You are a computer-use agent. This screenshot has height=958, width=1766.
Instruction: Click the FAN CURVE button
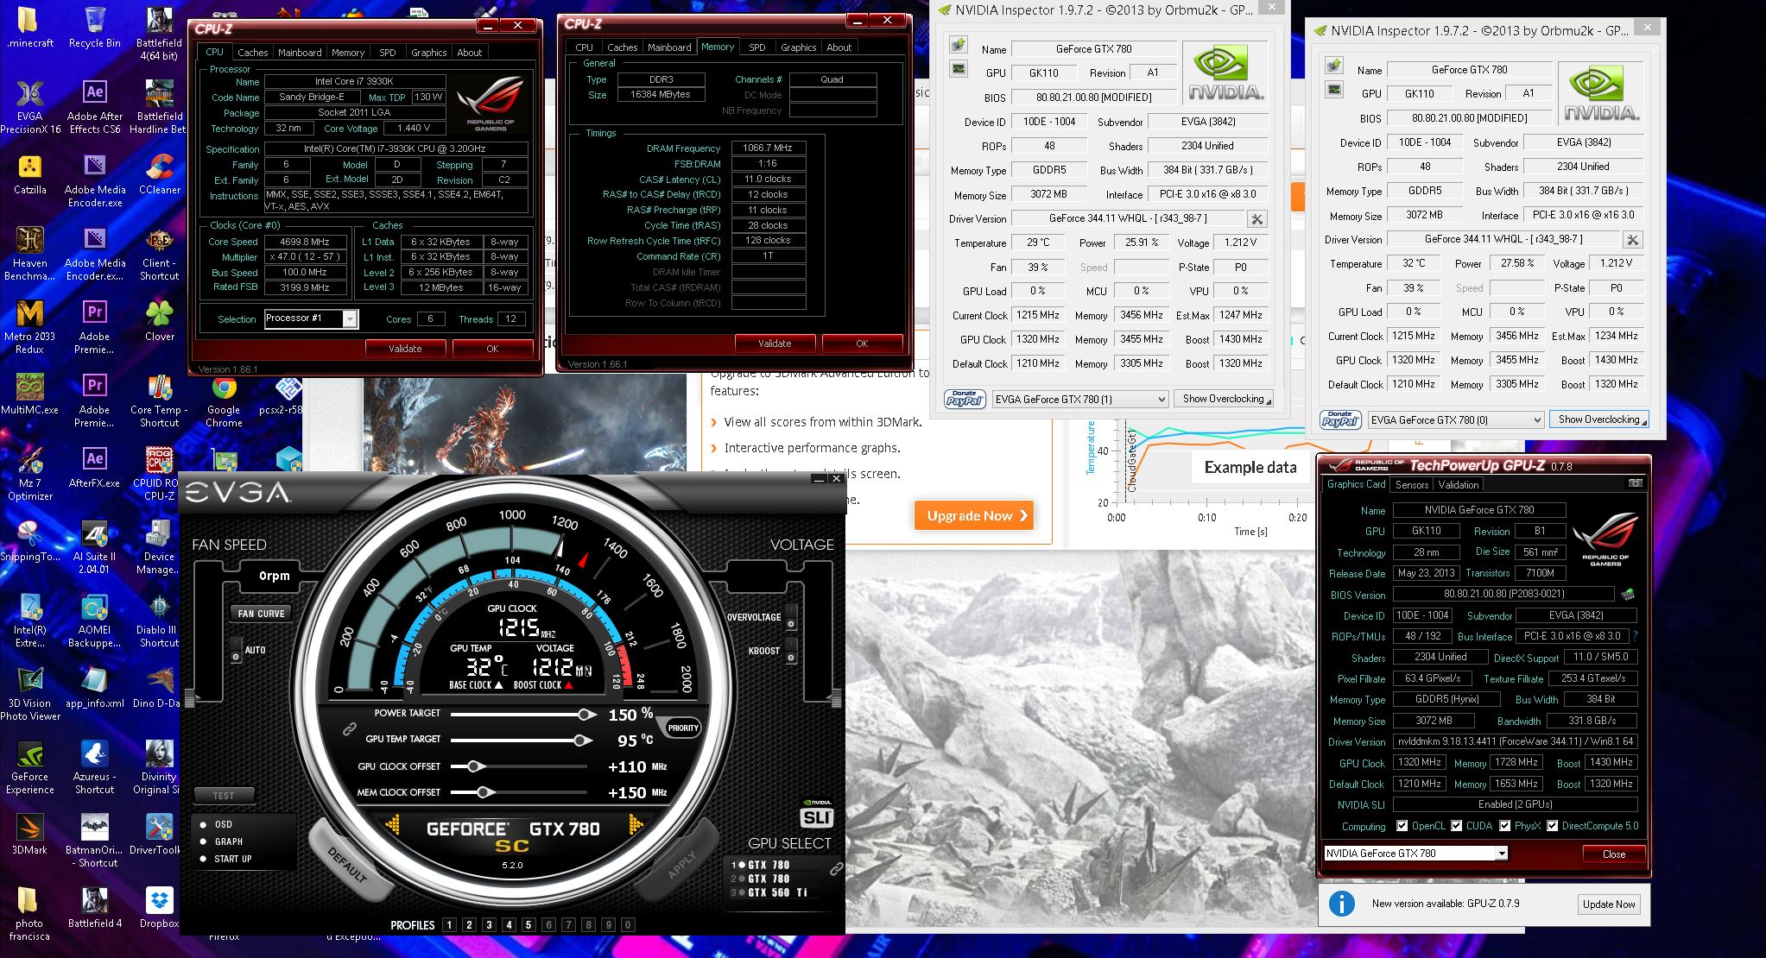click(x=261, y=614)
